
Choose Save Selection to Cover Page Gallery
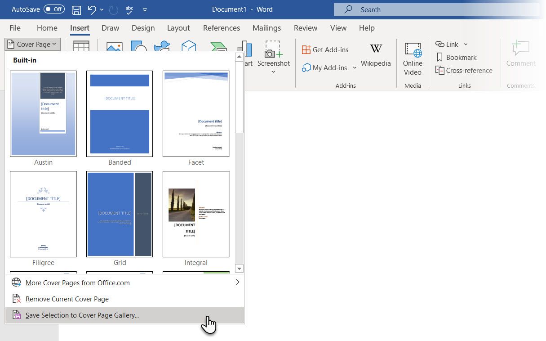[82, 315]
